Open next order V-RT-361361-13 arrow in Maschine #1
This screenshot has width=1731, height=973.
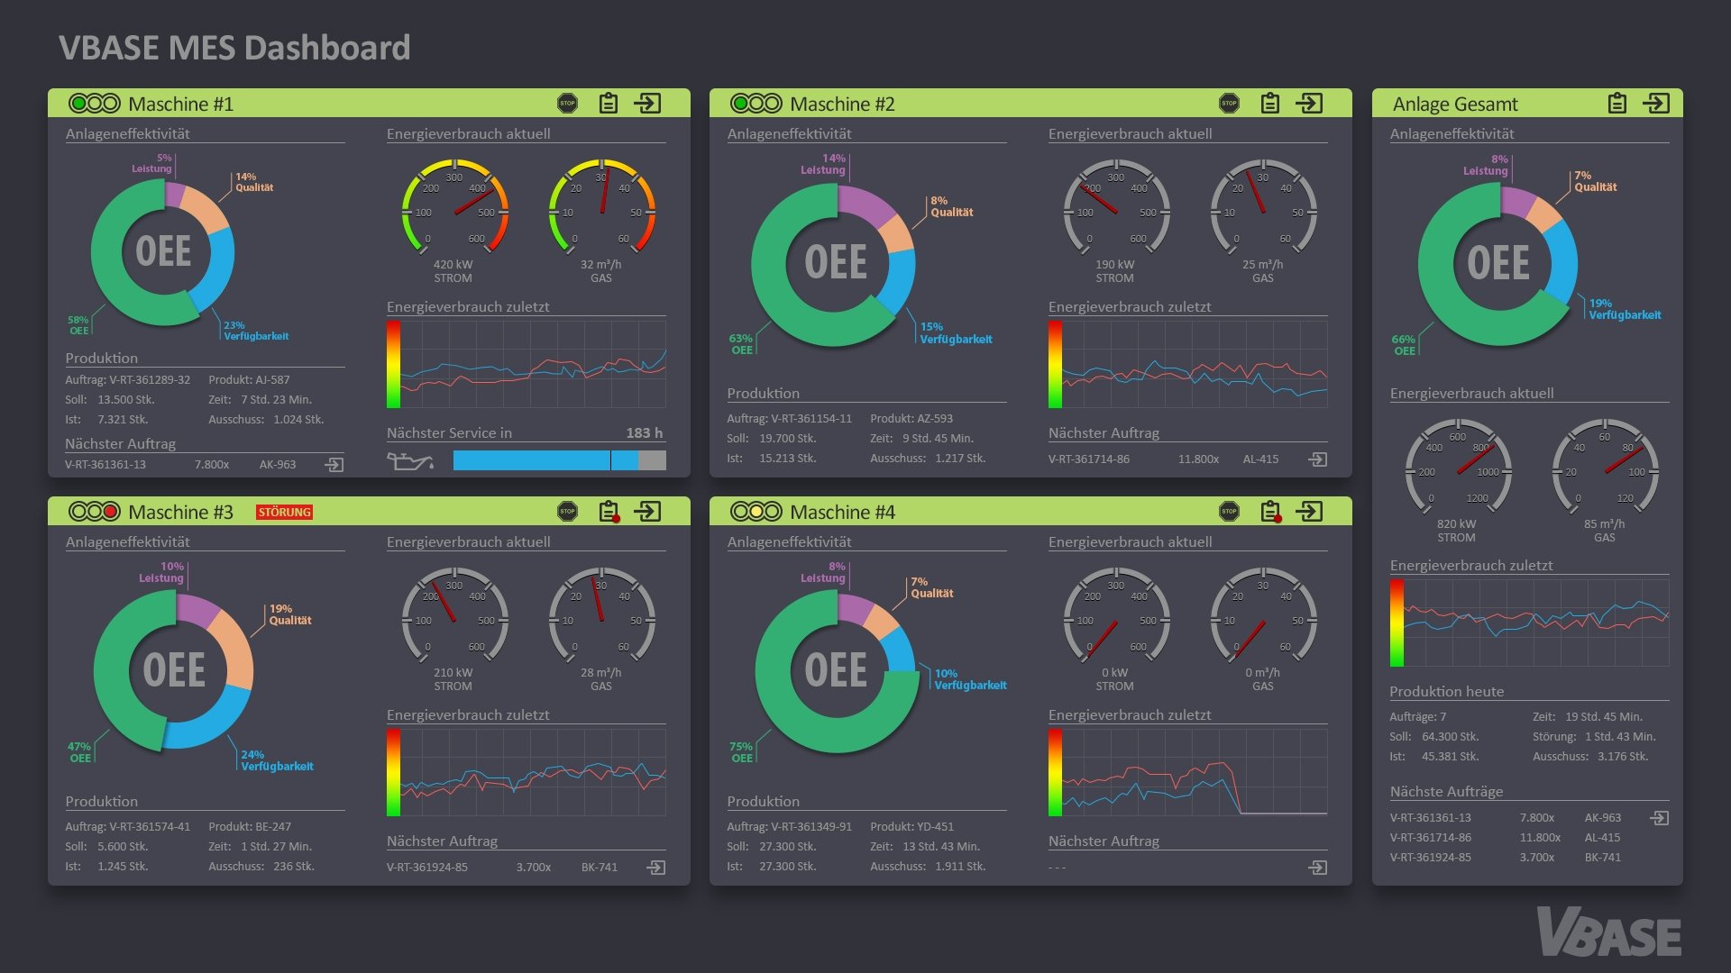[x=334, y=465]
